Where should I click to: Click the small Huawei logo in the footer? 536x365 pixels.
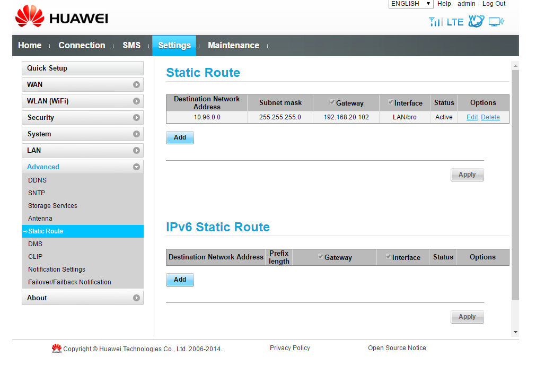coord(57,348)
